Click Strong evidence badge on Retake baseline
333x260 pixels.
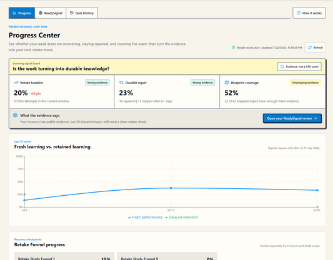[x=97, y=83]
